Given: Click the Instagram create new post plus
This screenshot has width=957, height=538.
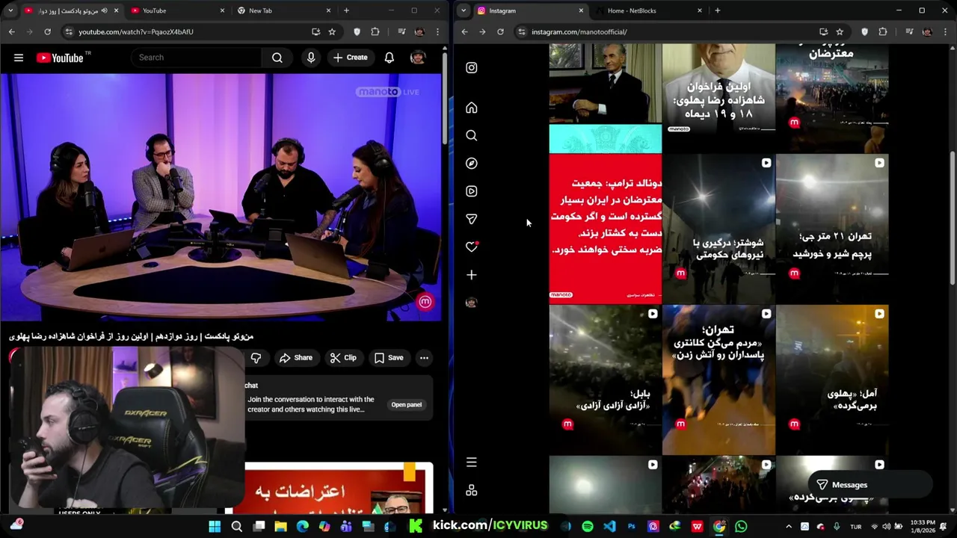Looking at the screenshot, I should 471,275.
